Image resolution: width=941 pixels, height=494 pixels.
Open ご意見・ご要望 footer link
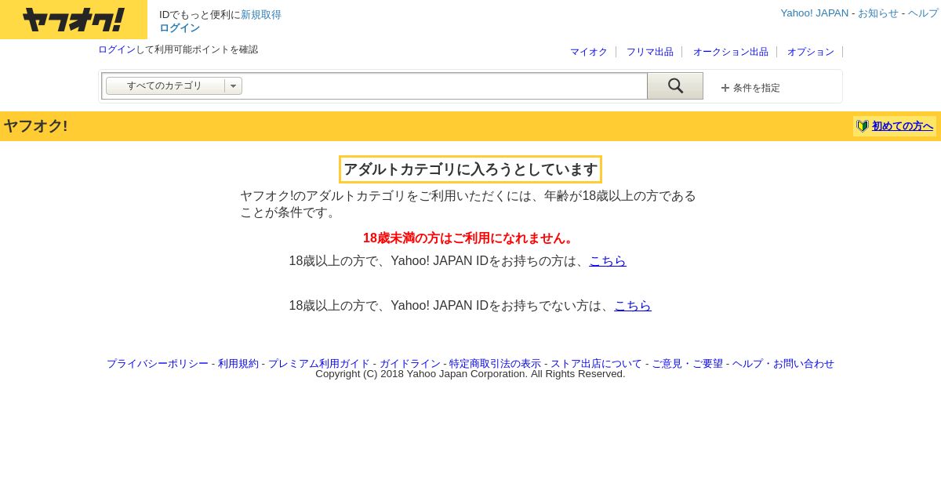(687, 364)
